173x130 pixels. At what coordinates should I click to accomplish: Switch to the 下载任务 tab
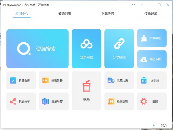click(x=108, y=14)
